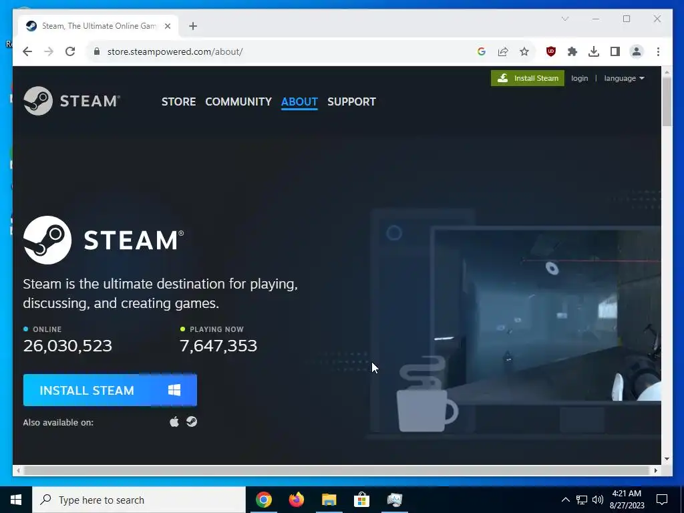Show hidden system tray icons
Image resolution: width=684 pixels, height=513 pixels.
pyautogui.click(x=565, y=500)
